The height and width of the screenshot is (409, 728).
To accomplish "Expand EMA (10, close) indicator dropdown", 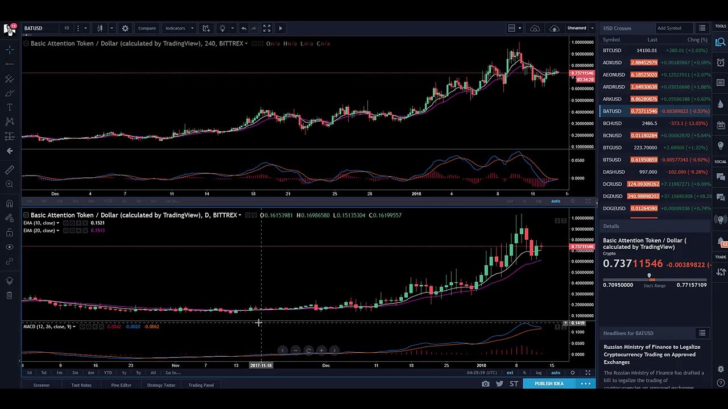I will pyautogui.click(x=57, y=223).
